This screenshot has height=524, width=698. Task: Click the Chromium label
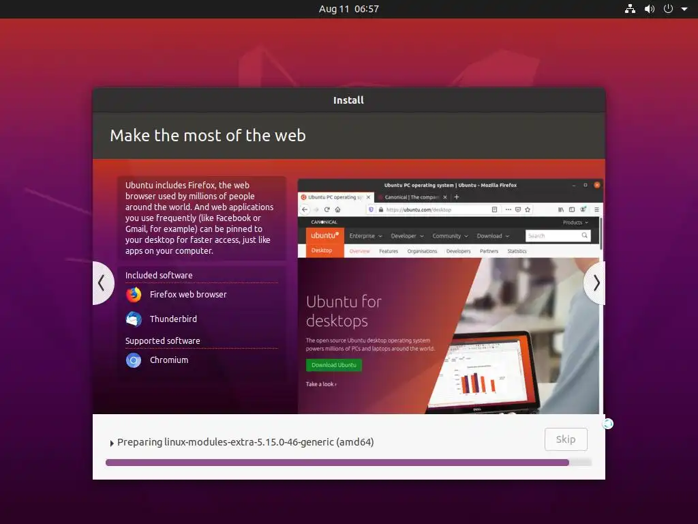pyautogui.click(x=169, y=360)
